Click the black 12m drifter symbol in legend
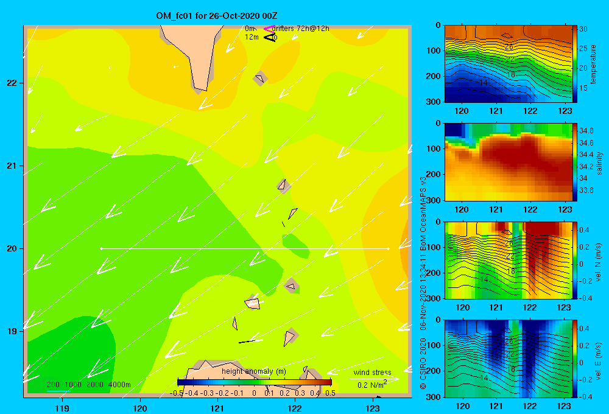The width and height of the screenshot is (609, 414). 270,37
